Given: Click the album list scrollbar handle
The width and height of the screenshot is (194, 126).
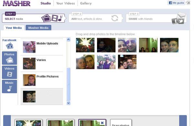Looking at the screenshot, I should click(x=68, y=84).
